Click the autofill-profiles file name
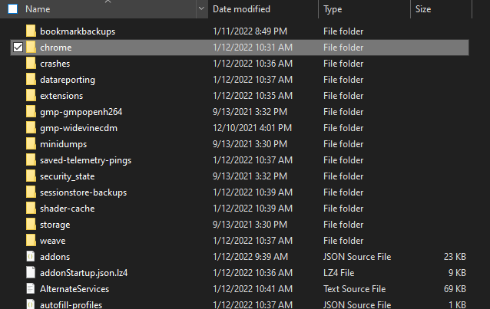Viewport: 490px width, 309px height. (x=71, y=304)
